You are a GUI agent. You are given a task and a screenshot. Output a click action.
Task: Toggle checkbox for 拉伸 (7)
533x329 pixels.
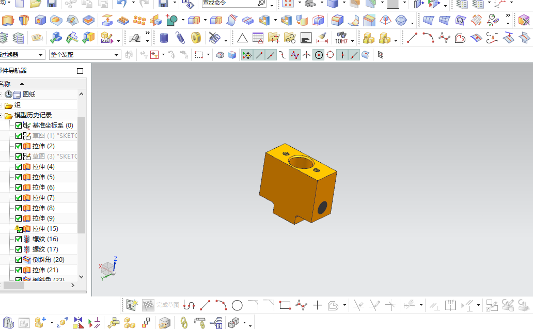pos(19,198)
